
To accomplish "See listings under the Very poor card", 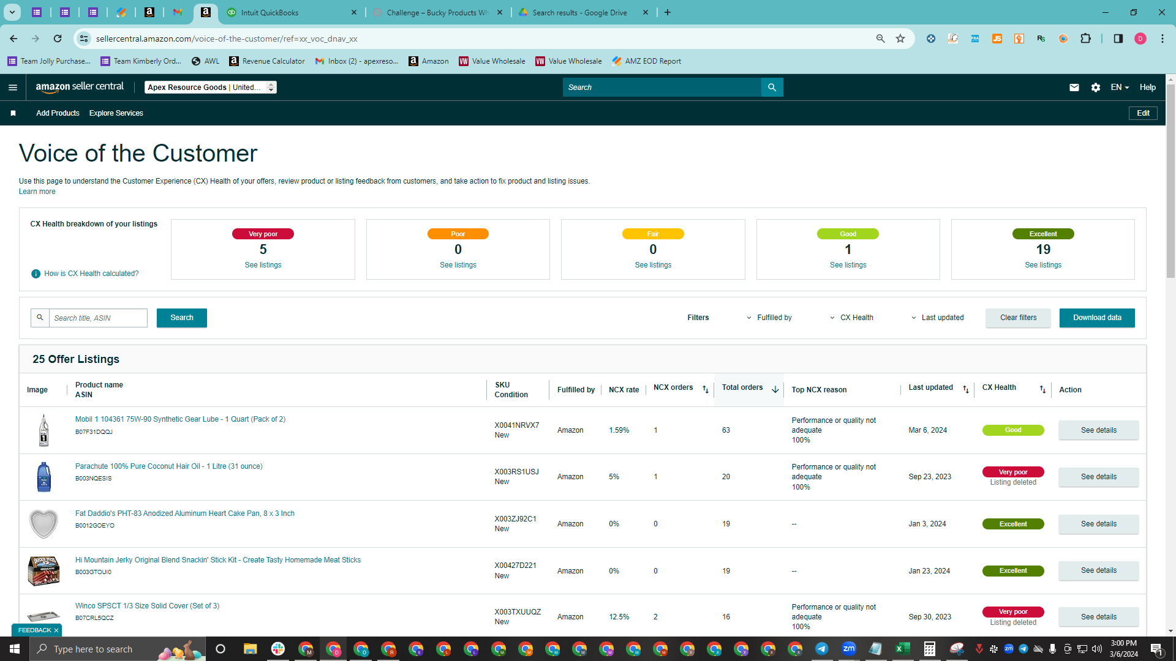I will [x=263, y=265].
